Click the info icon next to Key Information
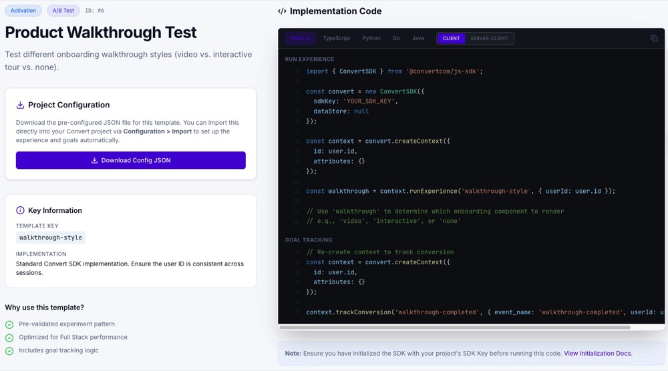 pos(20,210)
